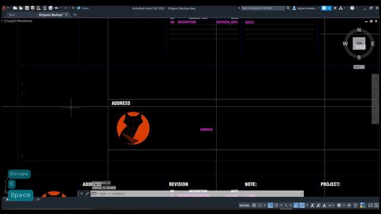Select the magenta ADDRESS attribute text
This screenshot has width=381, height=214.
pyautogui.click(x=207, y=130)
